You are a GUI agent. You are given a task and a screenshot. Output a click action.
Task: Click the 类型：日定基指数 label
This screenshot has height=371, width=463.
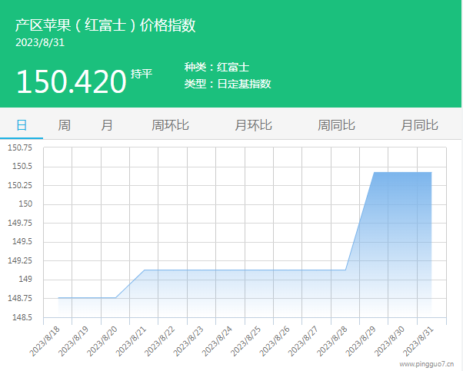228,84
